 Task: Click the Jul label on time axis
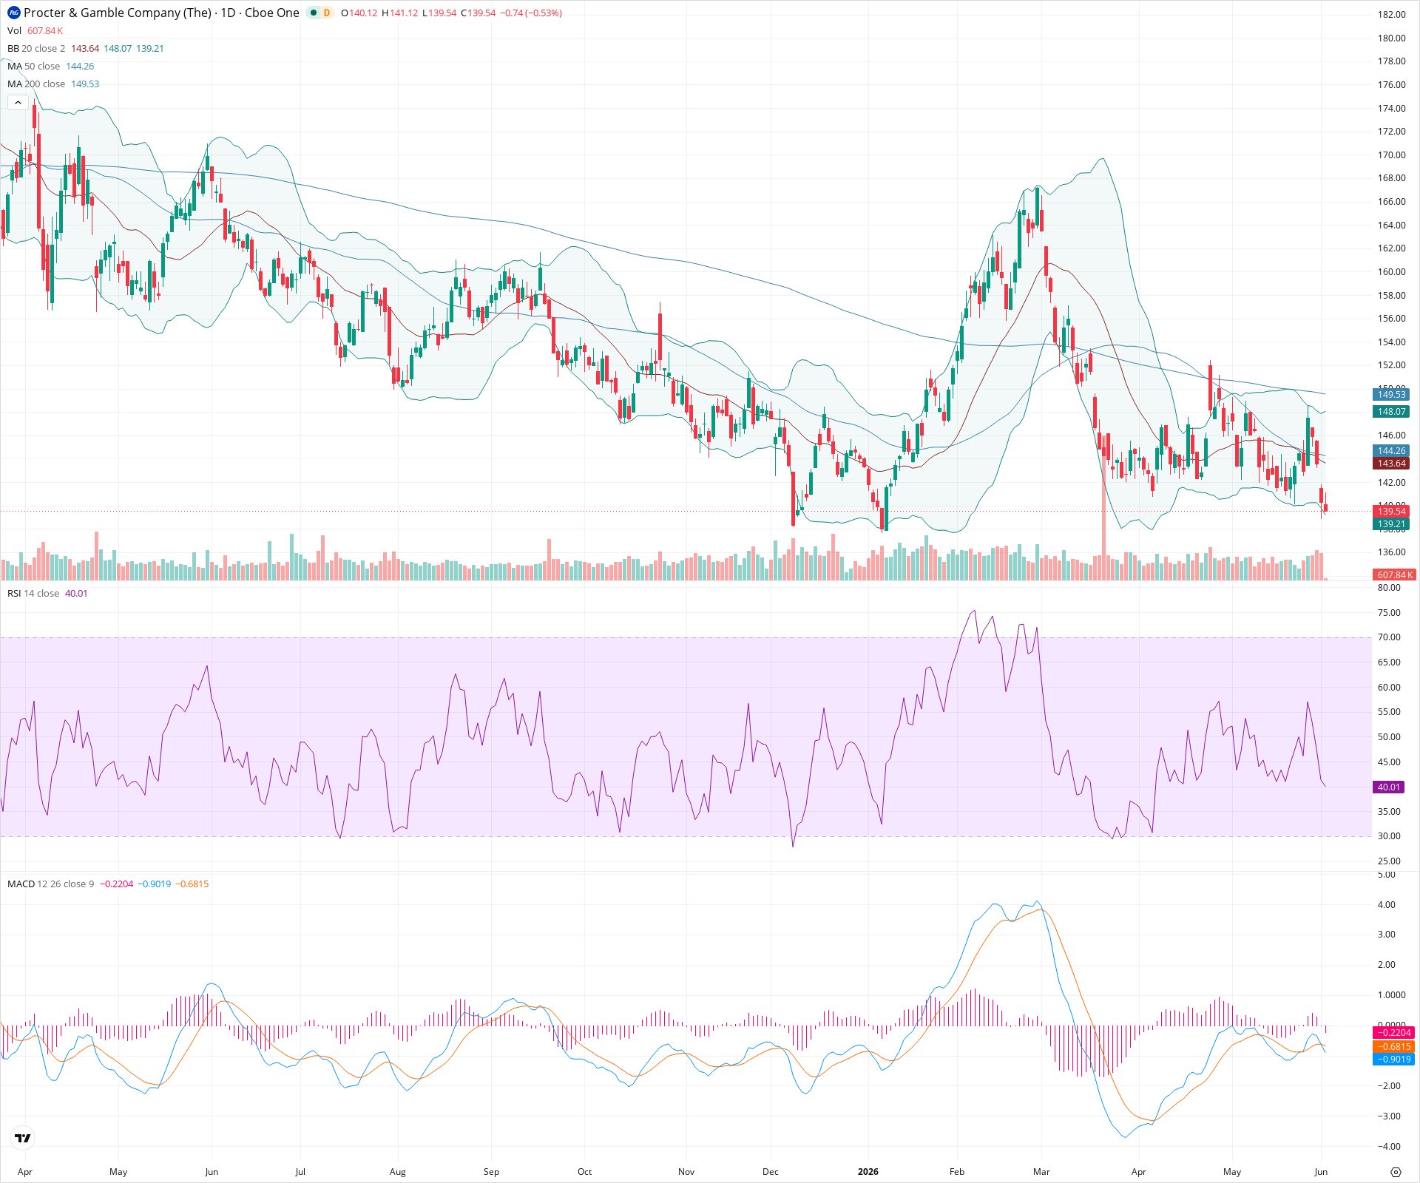pyautogui.click(x=300, y=1172)
